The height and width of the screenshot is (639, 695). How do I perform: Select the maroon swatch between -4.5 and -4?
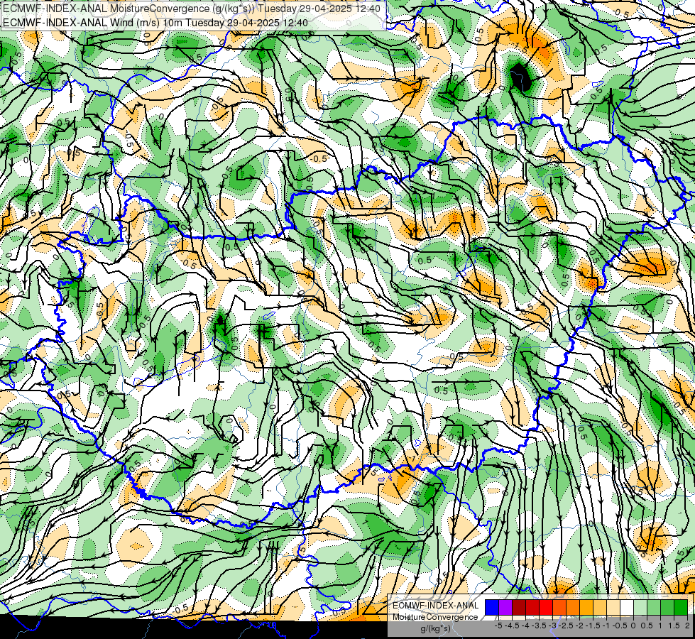(x=519, y=607)
